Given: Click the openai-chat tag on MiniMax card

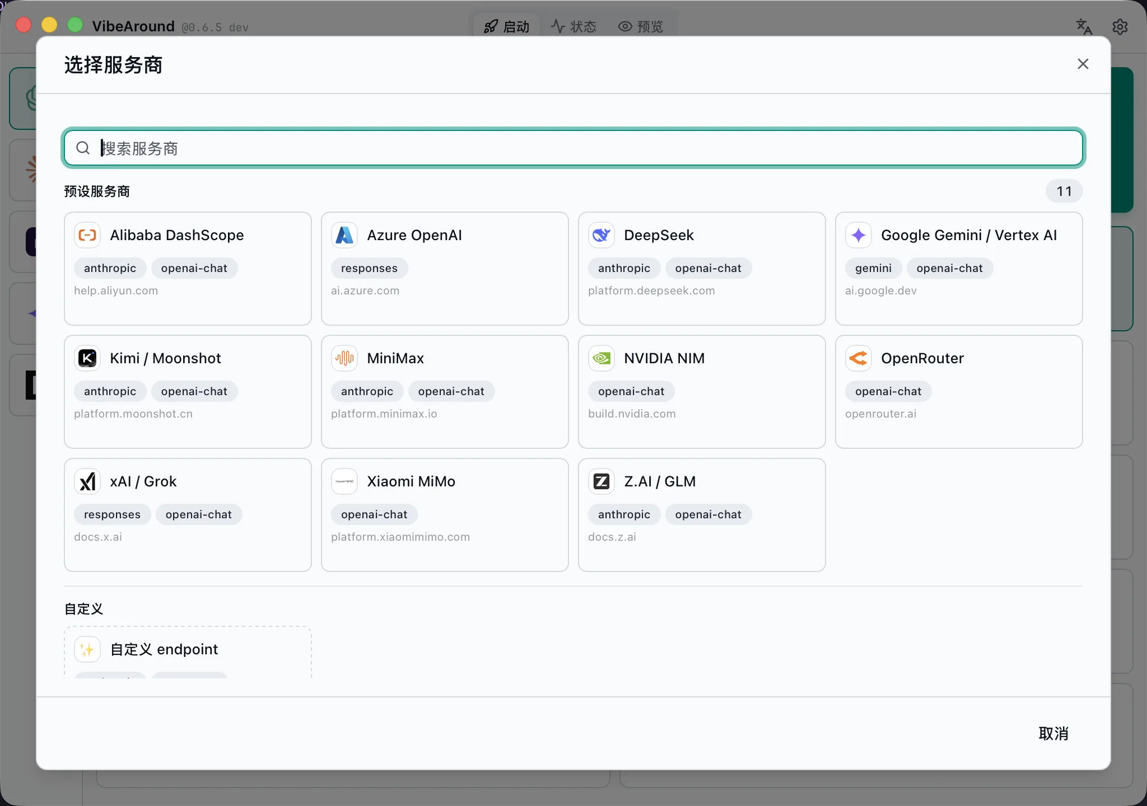Looking at the screenshot, I should point(451,391).
